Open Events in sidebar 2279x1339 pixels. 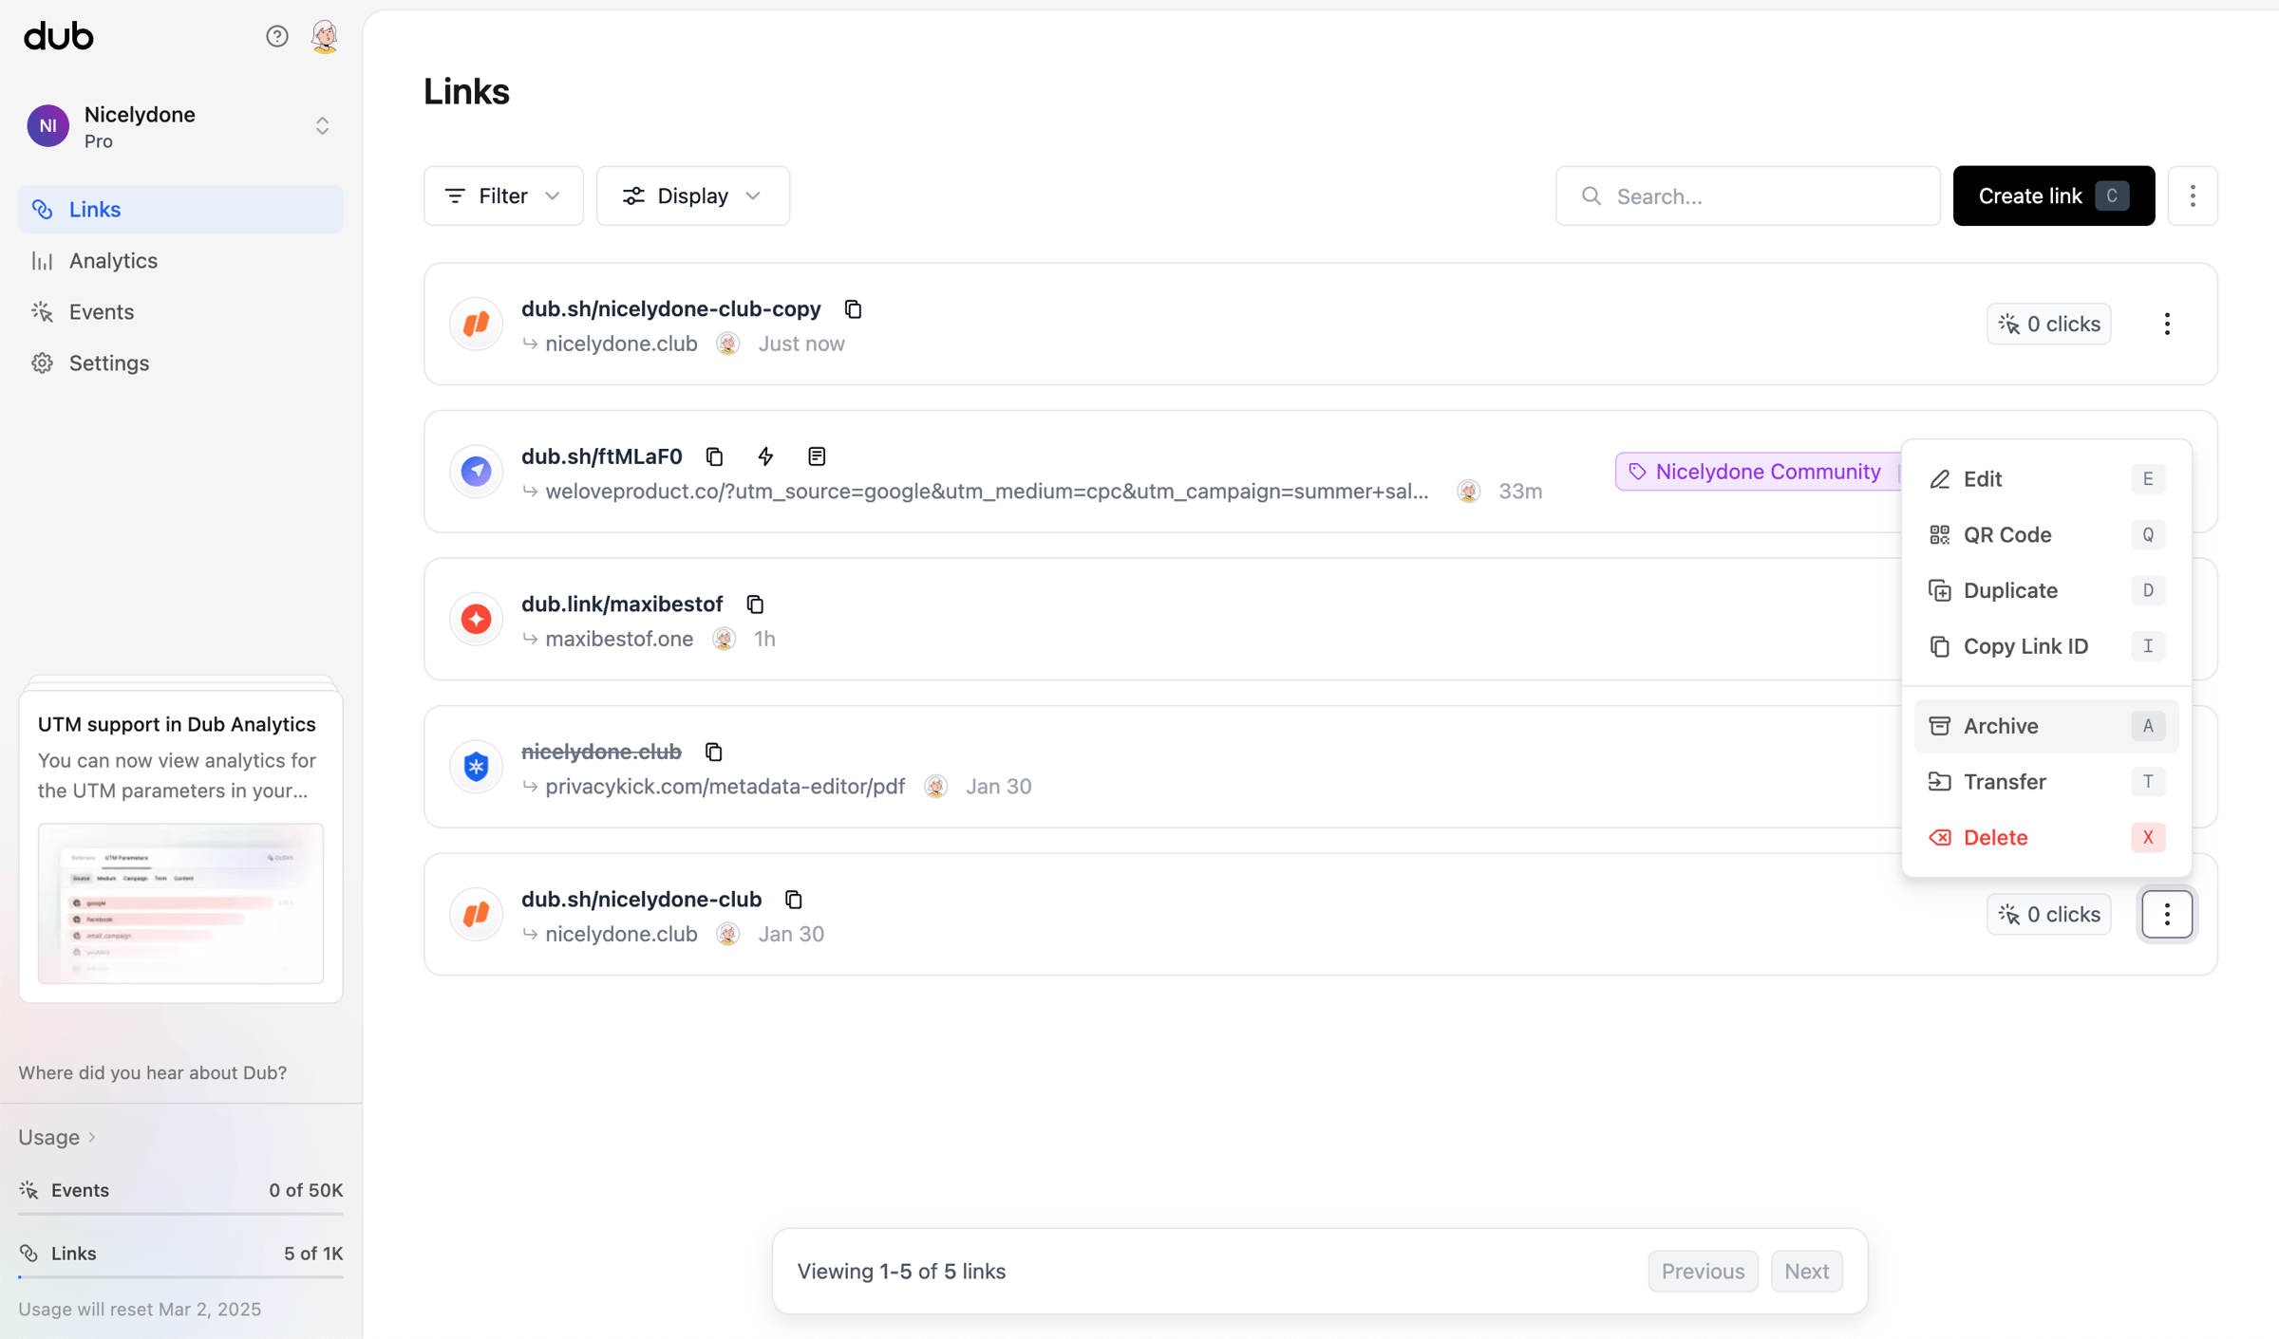(180, 311)
